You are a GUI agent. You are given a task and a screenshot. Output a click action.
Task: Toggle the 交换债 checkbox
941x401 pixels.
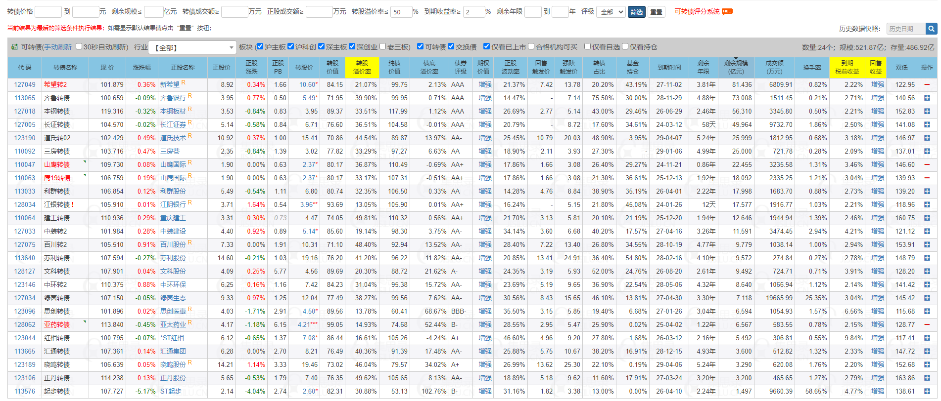click(451, 46)
